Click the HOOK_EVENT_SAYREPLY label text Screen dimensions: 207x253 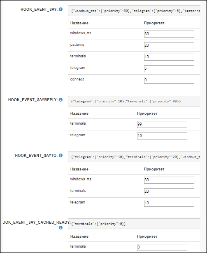[x=33, y=100]
